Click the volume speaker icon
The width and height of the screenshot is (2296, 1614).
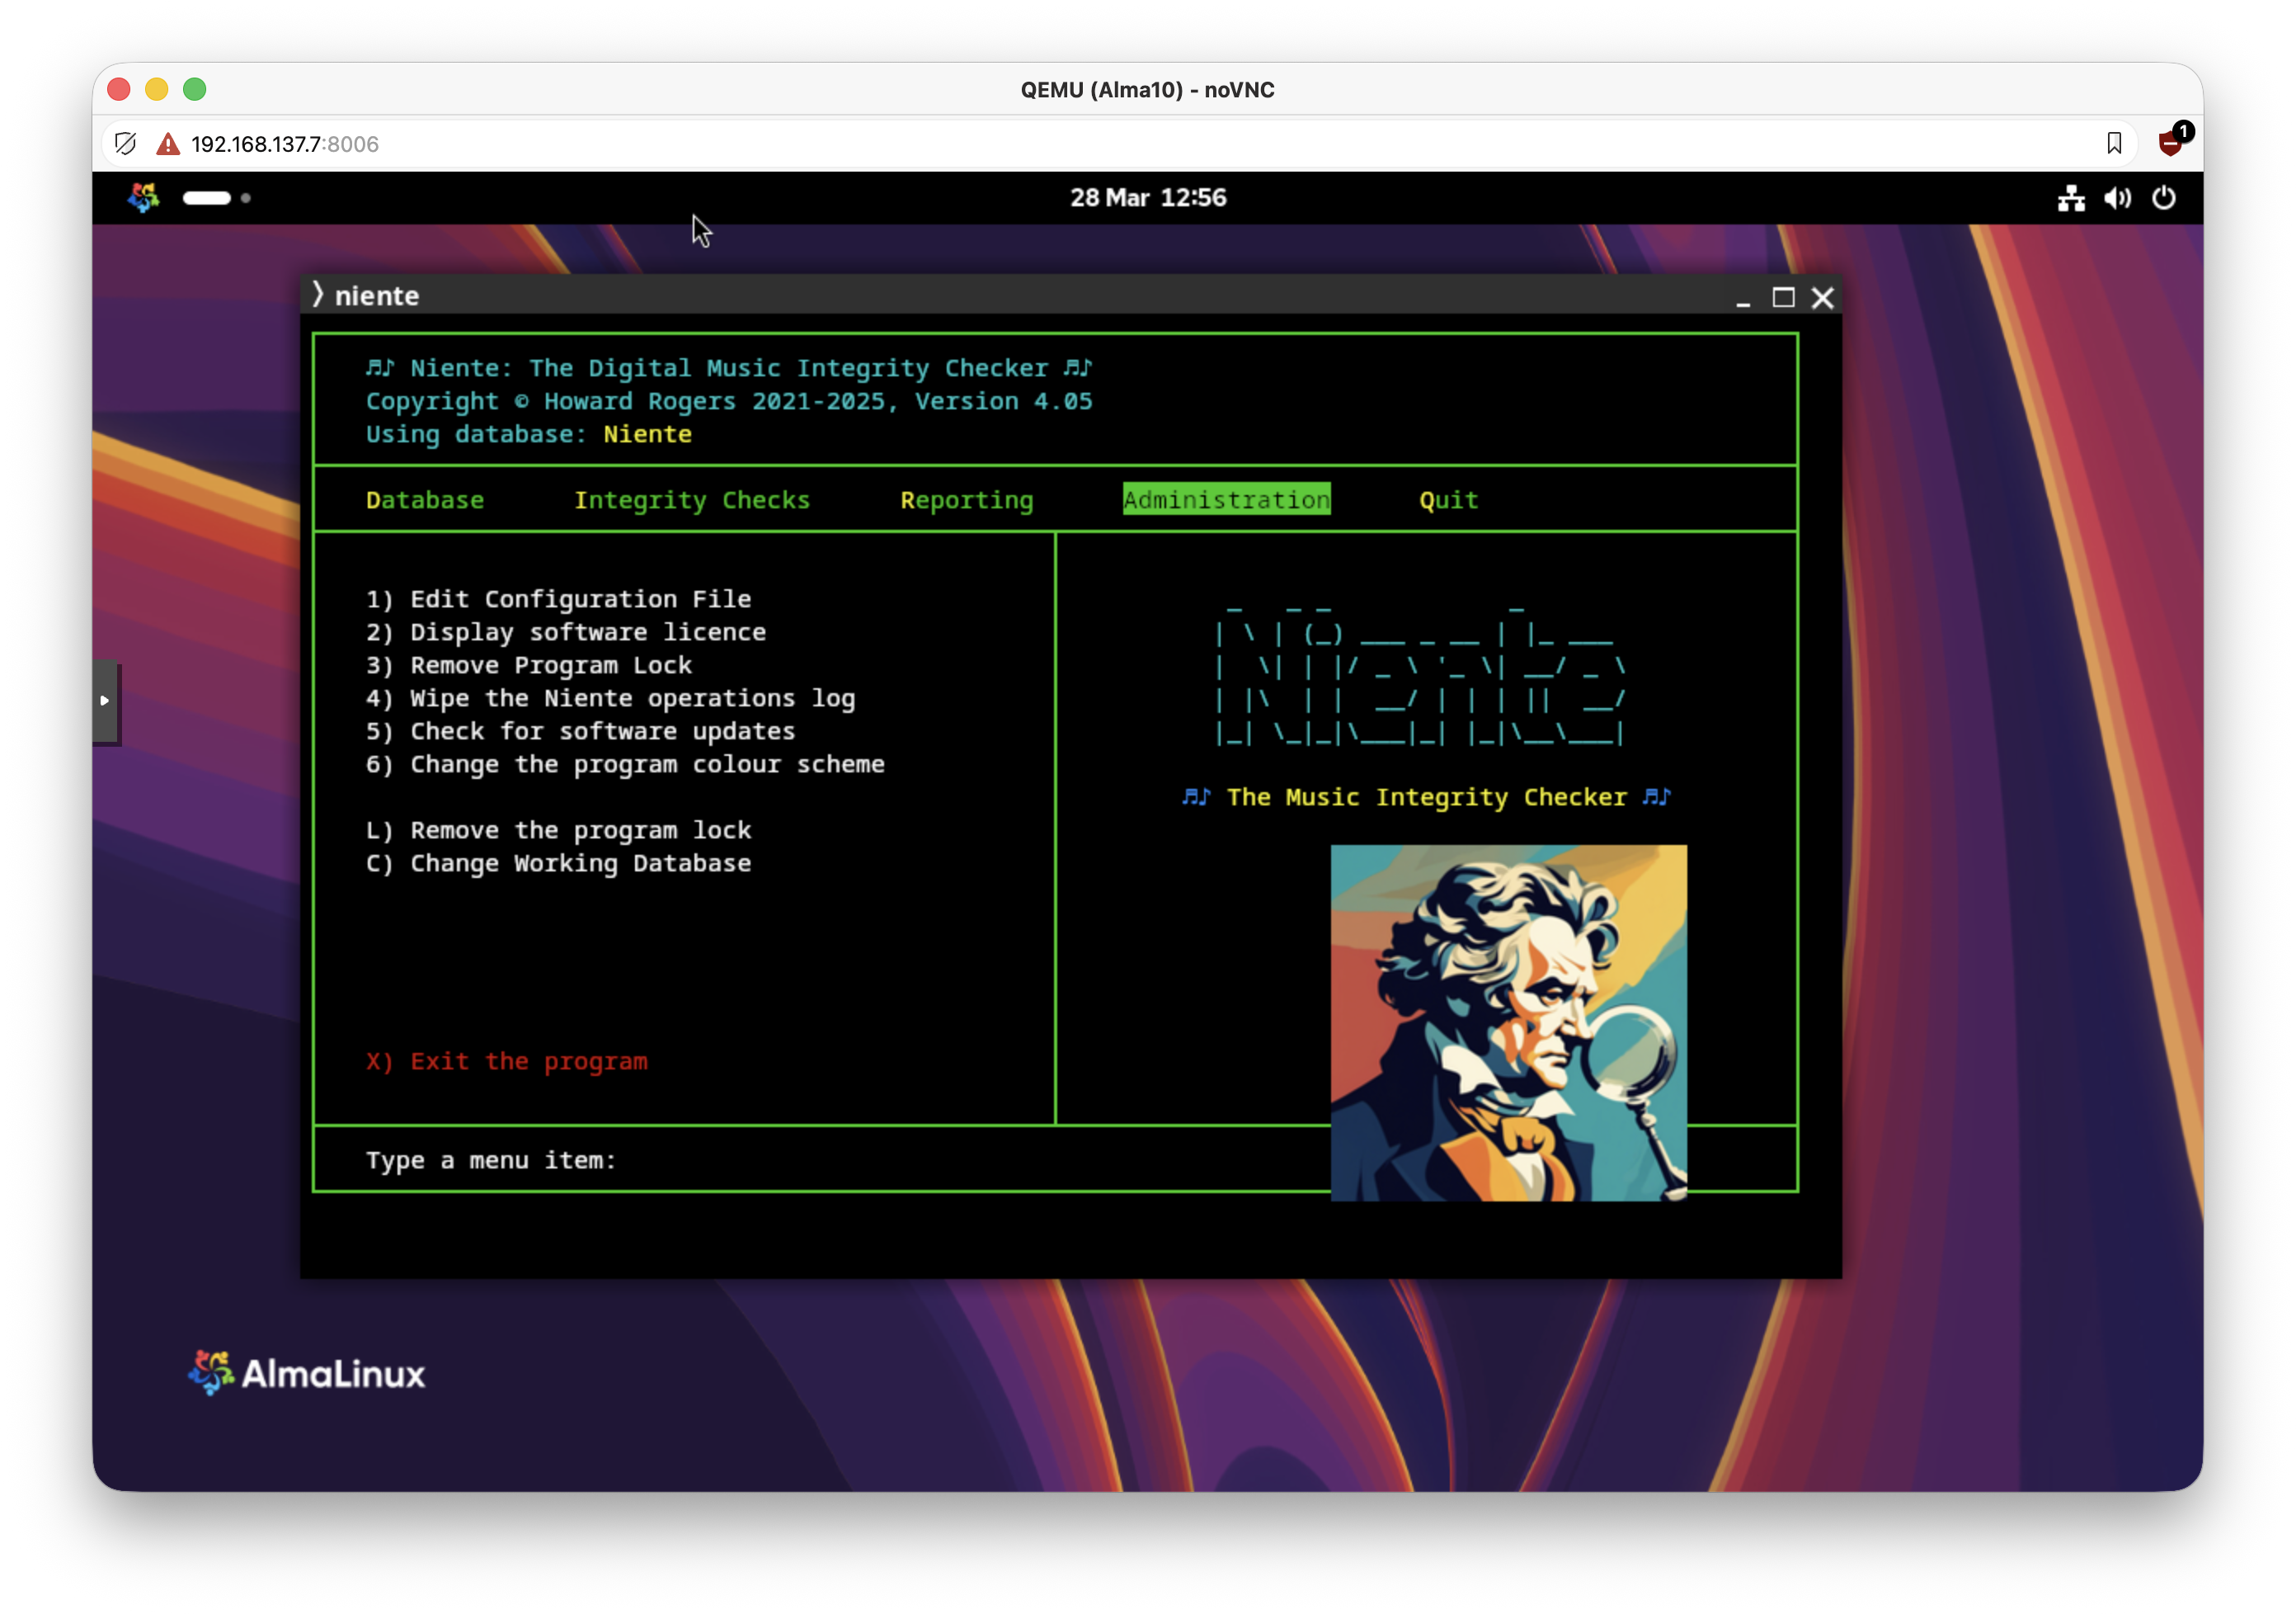pos(2117,198)
